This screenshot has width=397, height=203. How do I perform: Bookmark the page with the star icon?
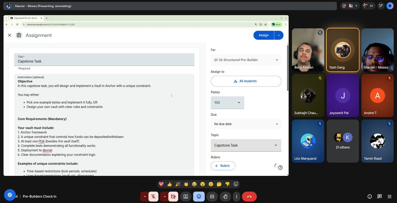(265, 25)
